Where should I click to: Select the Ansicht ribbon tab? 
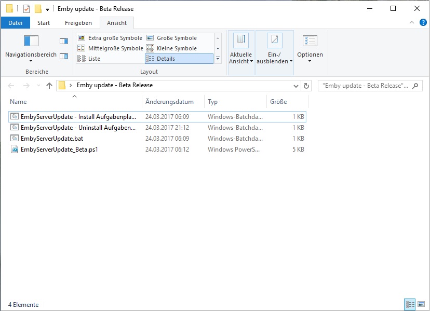pos(117,23)
